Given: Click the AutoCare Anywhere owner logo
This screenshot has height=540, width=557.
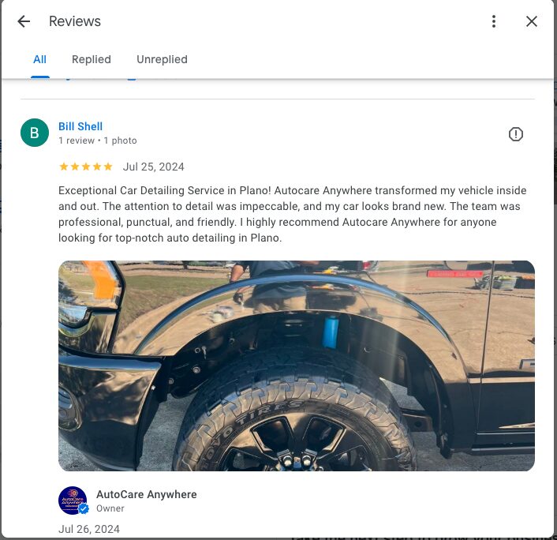Looking at the screenshot, I should (73, 501).
